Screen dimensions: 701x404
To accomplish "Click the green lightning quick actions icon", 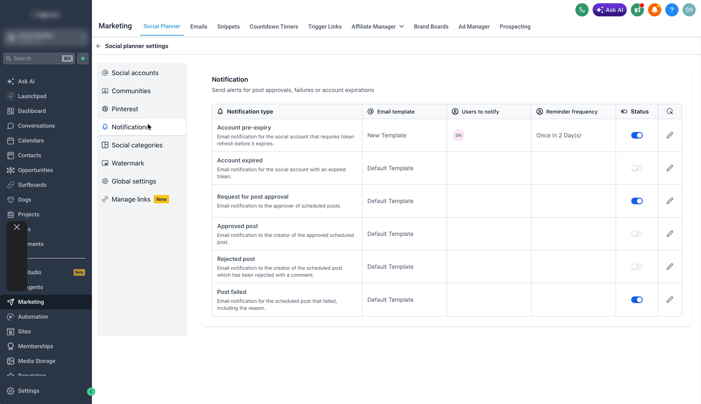I will [83, 58].
